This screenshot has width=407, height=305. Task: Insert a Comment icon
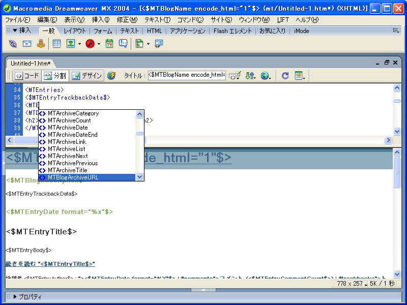coord(123,44)
